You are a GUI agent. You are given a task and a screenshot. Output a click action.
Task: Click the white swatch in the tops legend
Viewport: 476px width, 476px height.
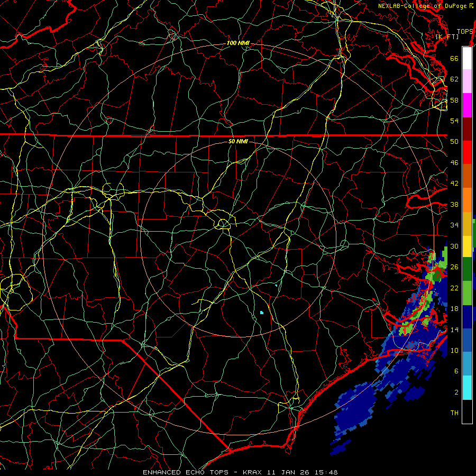coord(467,58)
